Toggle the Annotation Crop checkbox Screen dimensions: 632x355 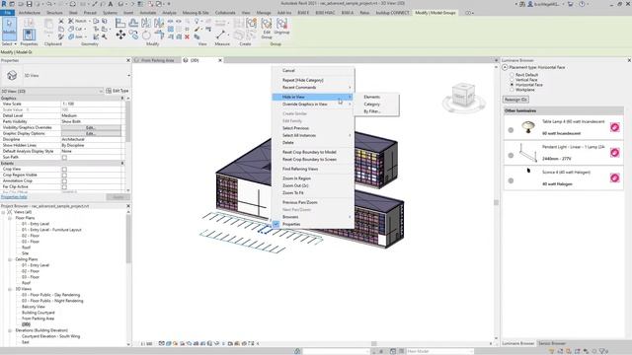(64, 181)
